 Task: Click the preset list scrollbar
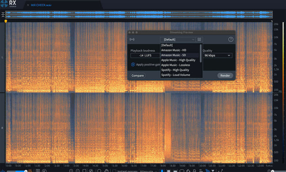pos(201,53)
